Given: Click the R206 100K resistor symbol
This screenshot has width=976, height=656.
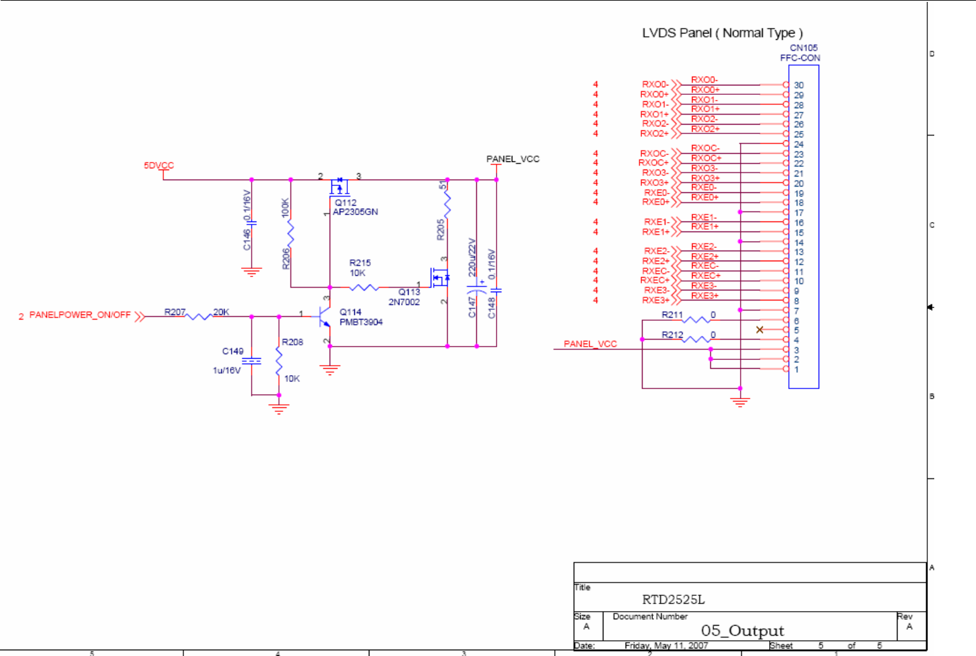Looking at the screenshot, I should coord(291,233).
